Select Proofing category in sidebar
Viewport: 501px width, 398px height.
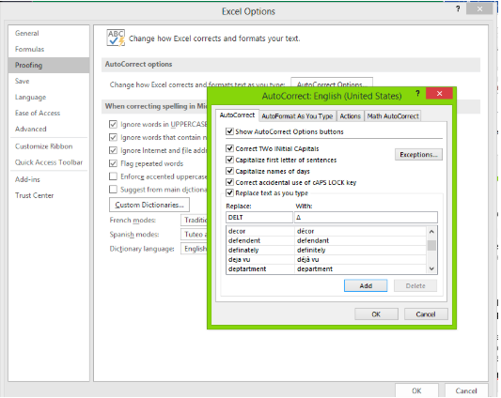49,65
